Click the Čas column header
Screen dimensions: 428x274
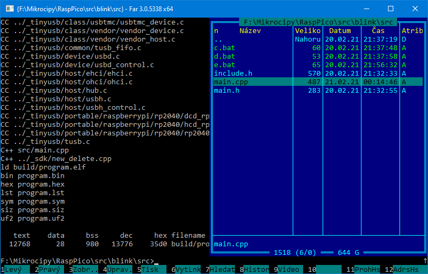pyautogui.click(x=378, y=31)
